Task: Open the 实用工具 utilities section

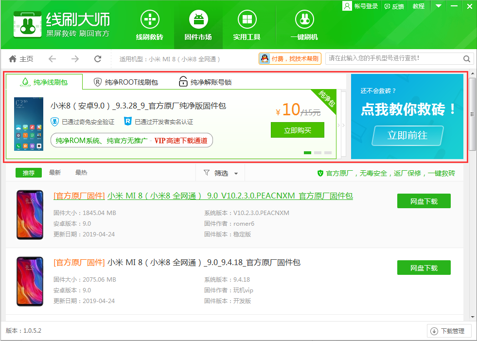Action: [247, 24]
